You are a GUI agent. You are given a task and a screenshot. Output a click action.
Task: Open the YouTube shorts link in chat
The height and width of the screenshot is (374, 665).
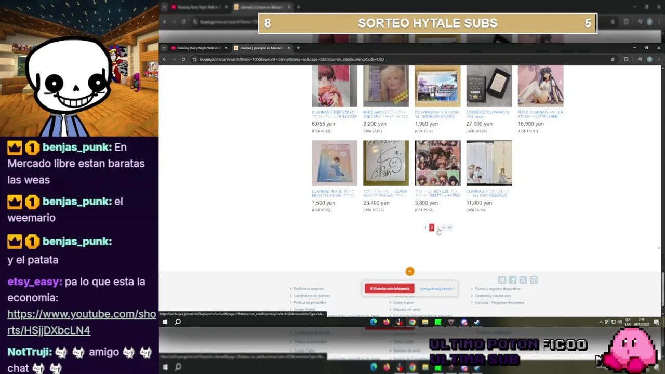pyautogui.click(x=82, y=322)
